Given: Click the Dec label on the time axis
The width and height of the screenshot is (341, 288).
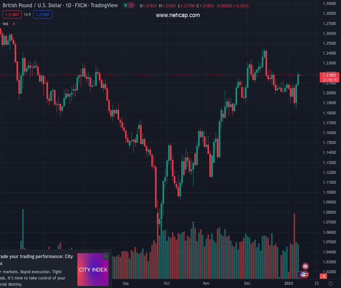Looking at the screenshot, I should (x=247, y=284).
